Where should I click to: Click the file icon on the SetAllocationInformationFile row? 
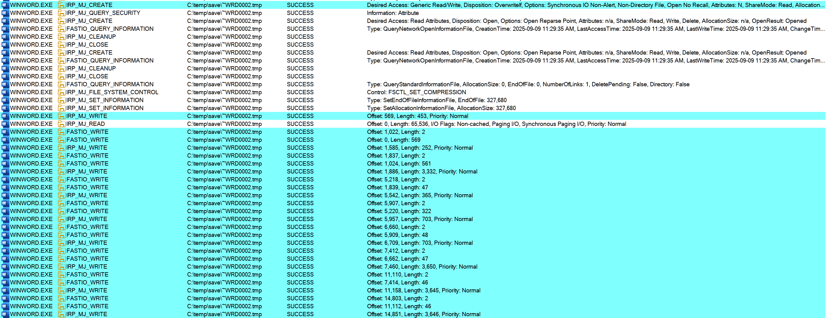[62, 108]
